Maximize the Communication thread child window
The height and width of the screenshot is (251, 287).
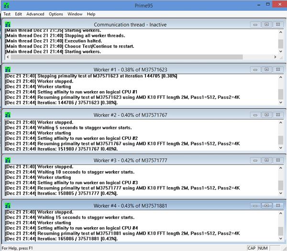point(267,24)
